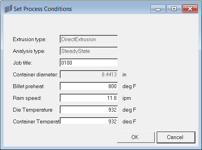This screenshot has width=202, height=150.
Task: Edit the Billet preheat value 800
Action: [x=89, y=86]
